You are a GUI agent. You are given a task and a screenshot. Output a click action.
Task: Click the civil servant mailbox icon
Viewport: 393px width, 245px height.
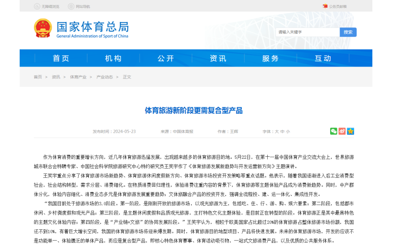(325, 6)
